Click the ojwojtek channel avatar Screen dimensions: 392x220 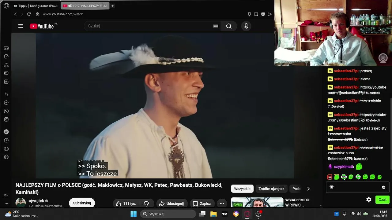[21, 203]
